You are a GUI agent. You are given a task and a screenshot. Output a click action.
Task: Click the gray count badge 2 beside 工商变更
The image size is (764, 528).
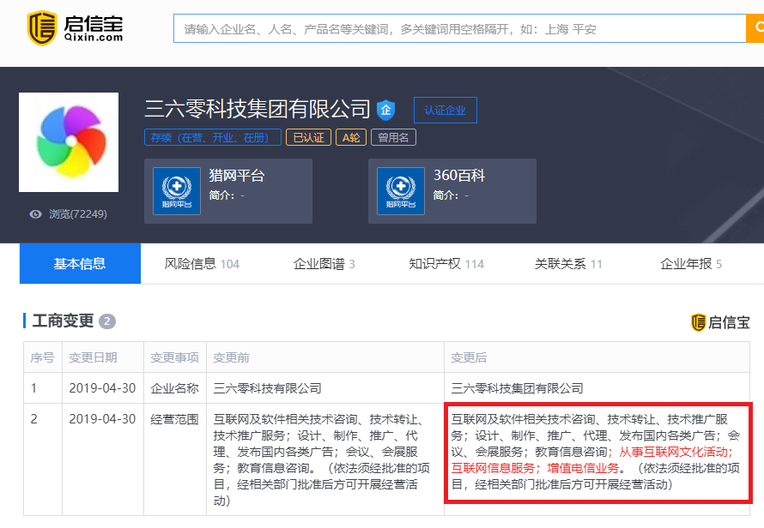pyautogui.click(x=107, y=321)
